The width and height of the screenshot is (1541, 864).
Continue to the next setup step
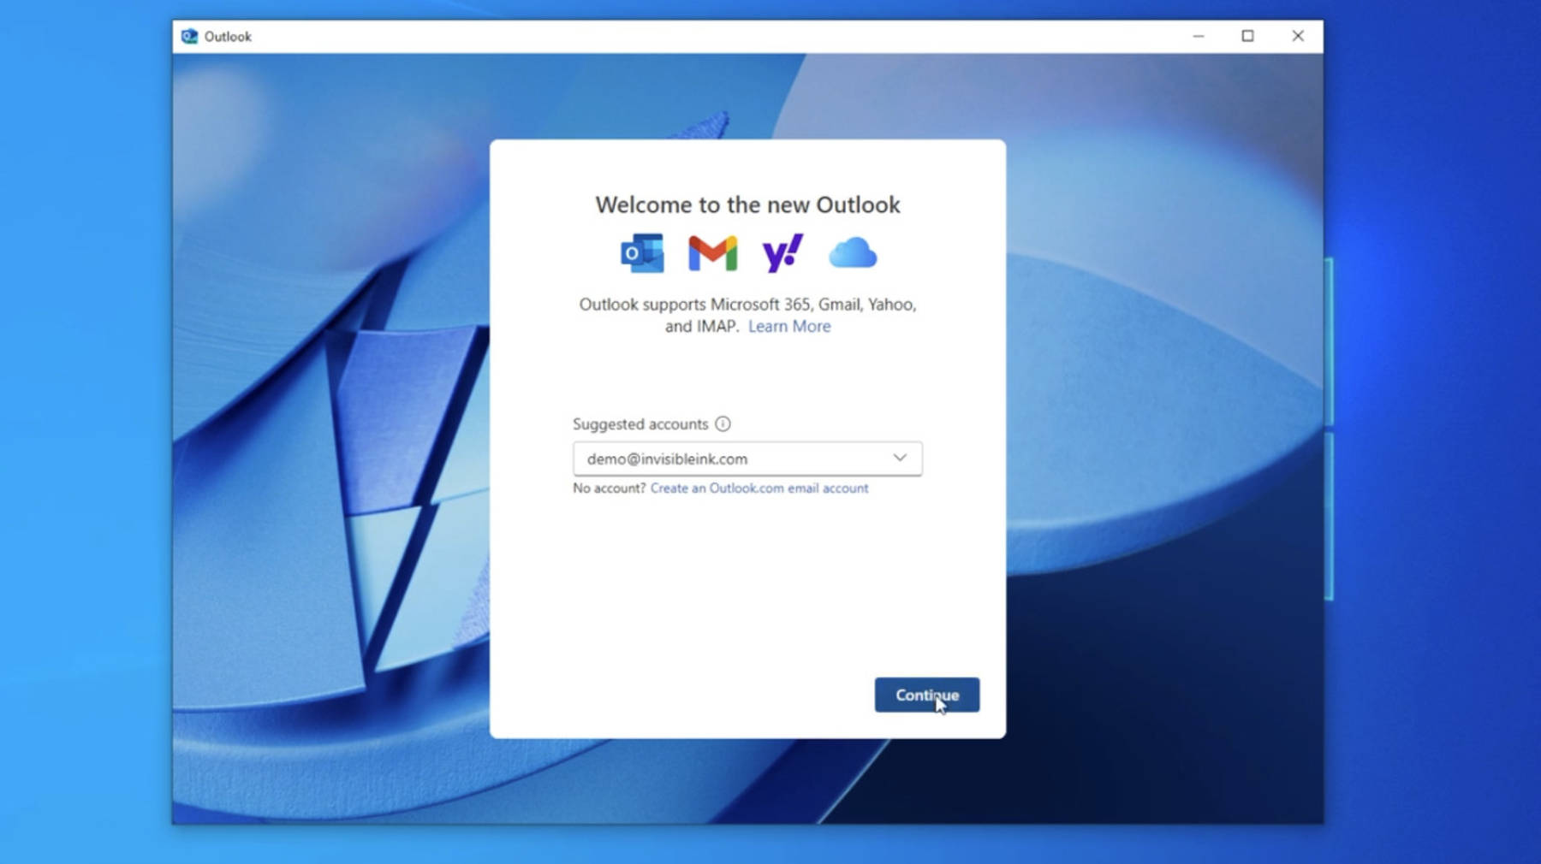click(x=927, y=695)
